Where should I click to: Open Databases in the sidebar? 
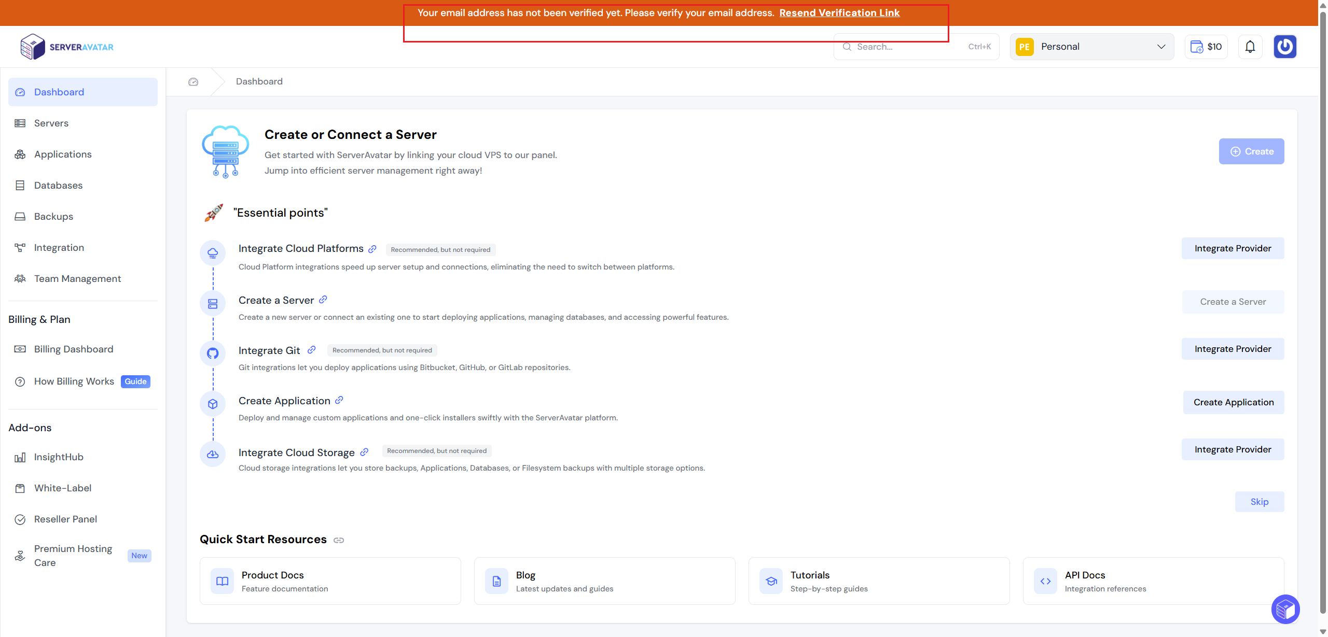click(83, 185)
